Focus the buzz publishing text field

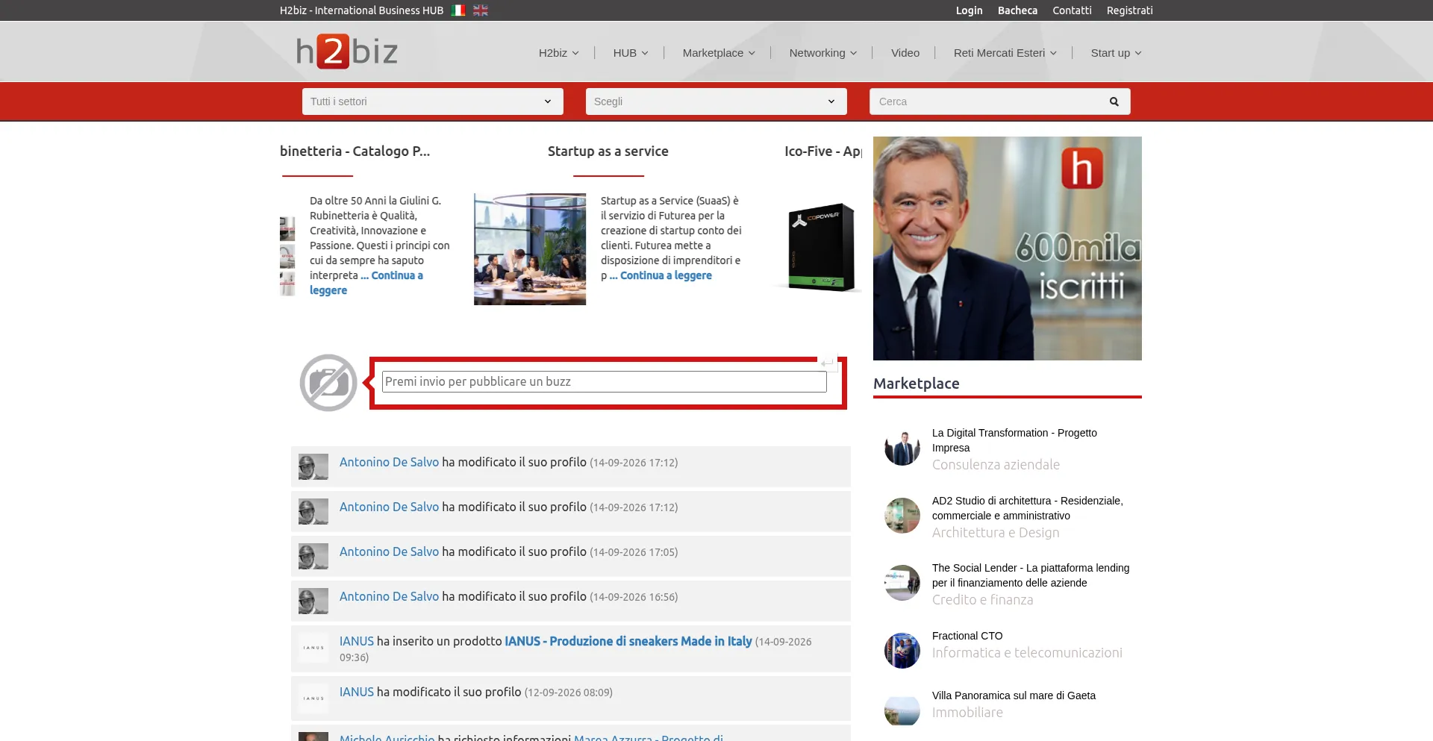[605, 381]
